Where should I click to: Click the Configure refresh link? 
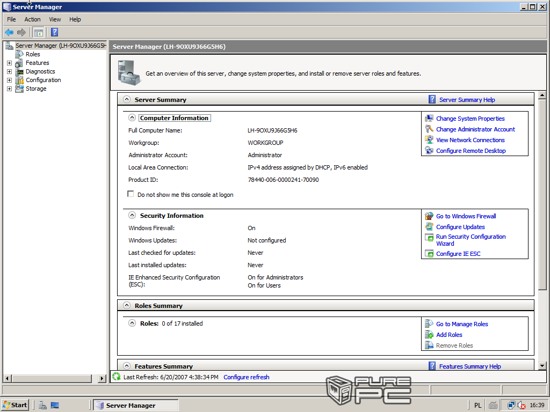pos(247,377)
